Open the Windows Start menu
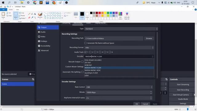The width and height of the screenshot is (197, 111). coord(3,2)
